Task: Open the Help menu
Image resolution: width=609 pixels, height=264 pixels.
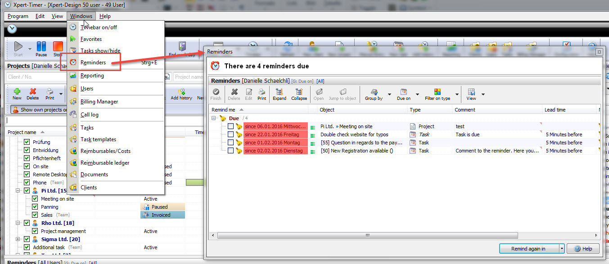Action: (105, 16)
